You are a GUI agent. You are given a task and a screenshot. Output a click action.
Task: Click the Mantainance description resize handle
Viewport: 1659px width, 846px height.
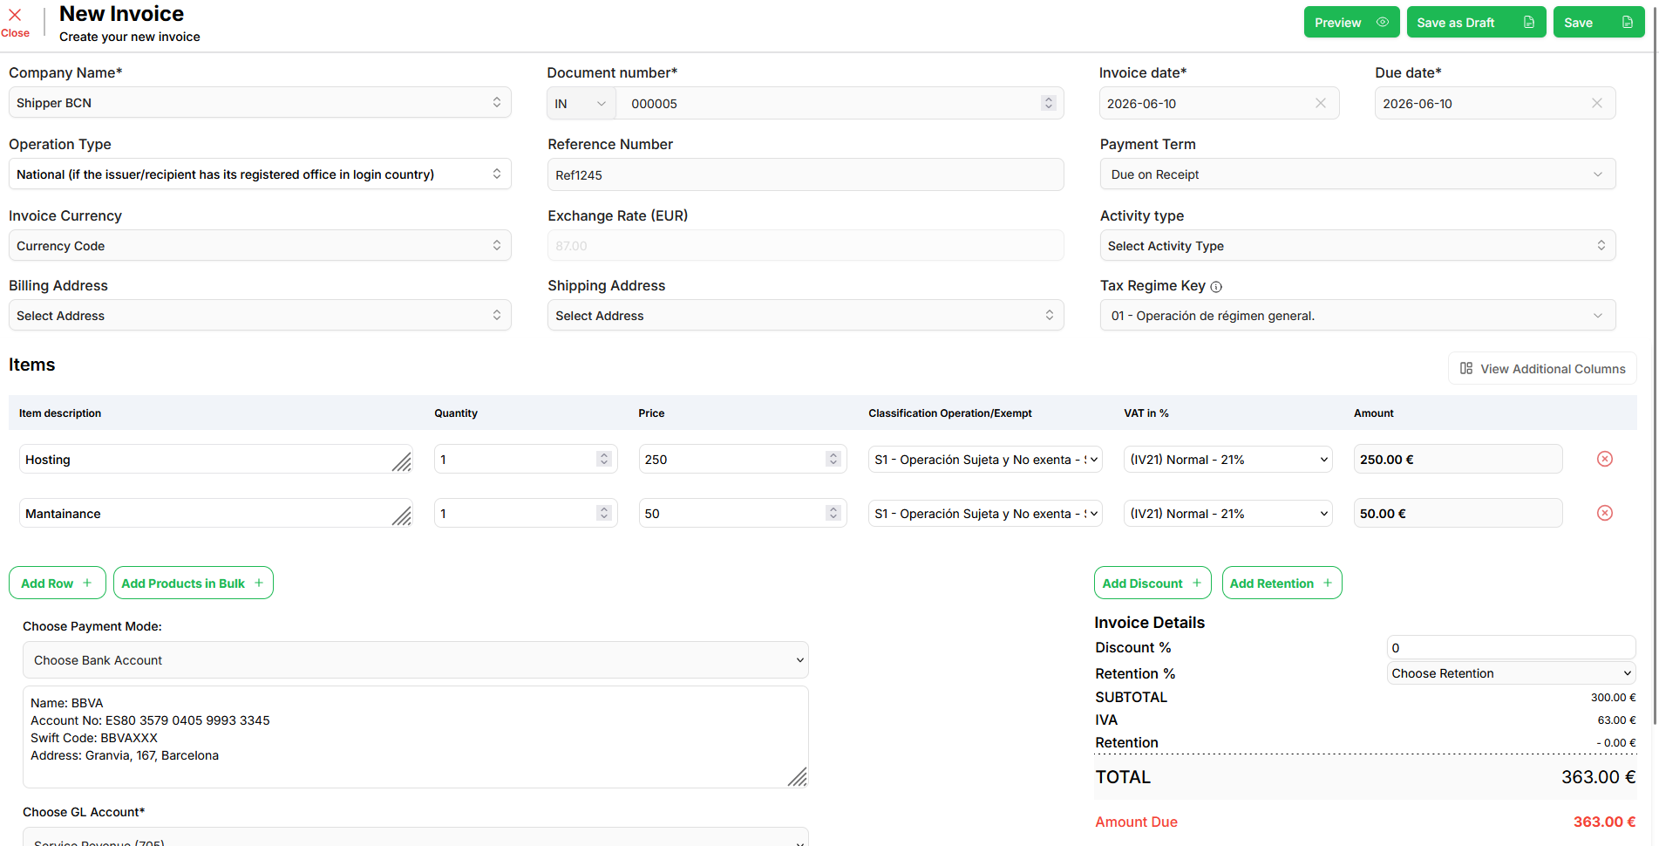(x=402, y=516)
